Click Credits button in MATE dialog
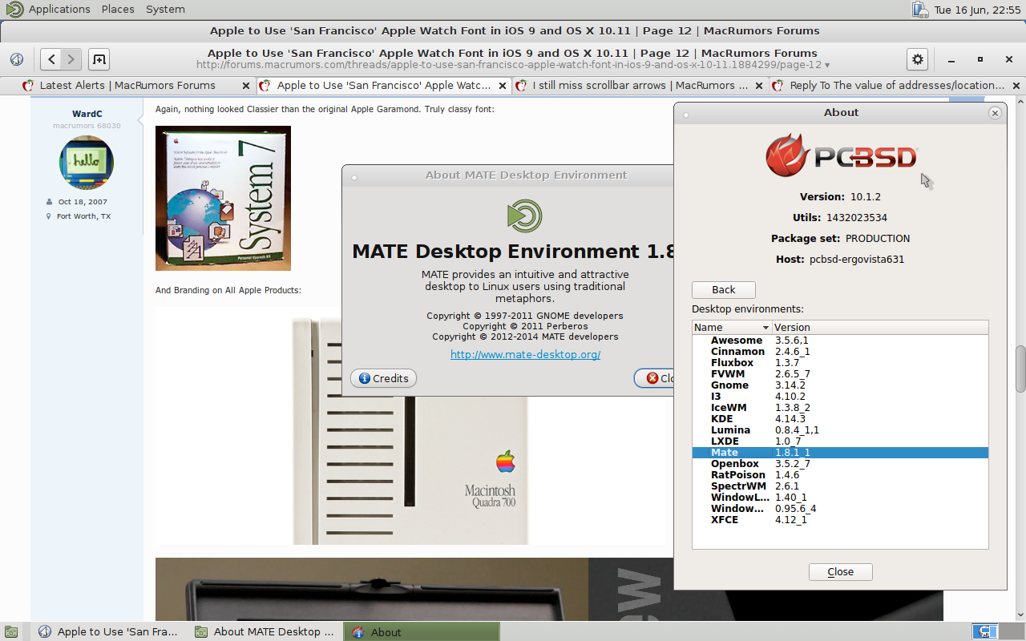The width and height of the screenshot is (1026, 641). (383, 378)
